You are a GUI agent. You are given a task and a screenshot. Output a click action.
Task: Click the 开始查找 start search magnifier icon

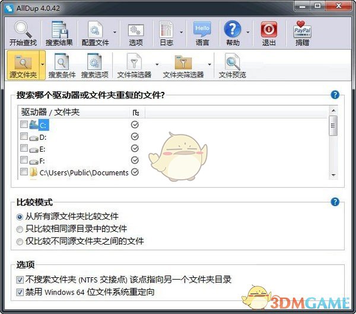23,30
